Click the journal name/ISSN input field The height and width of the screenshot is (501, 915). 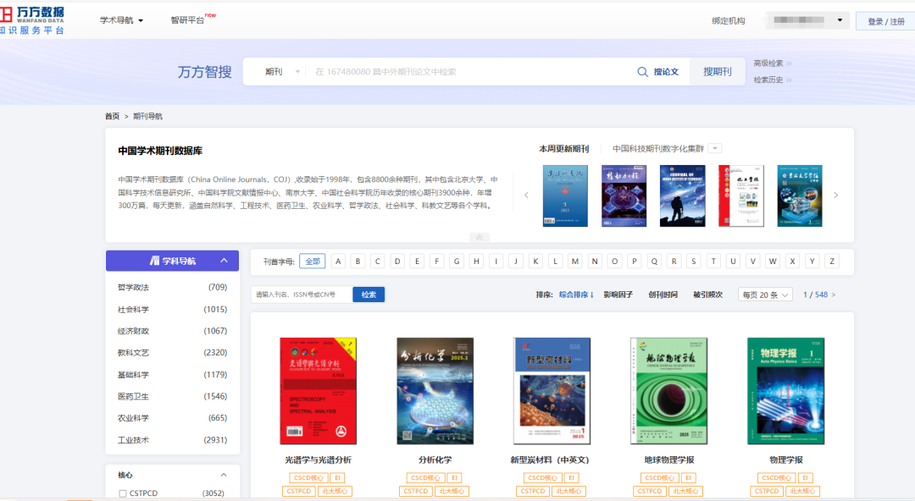[302, 295]
